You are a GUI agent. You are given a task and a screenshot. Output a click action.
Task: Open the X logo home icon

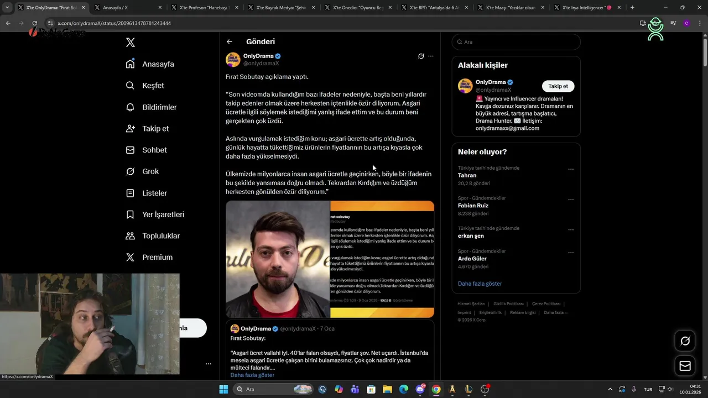(131, 43)
